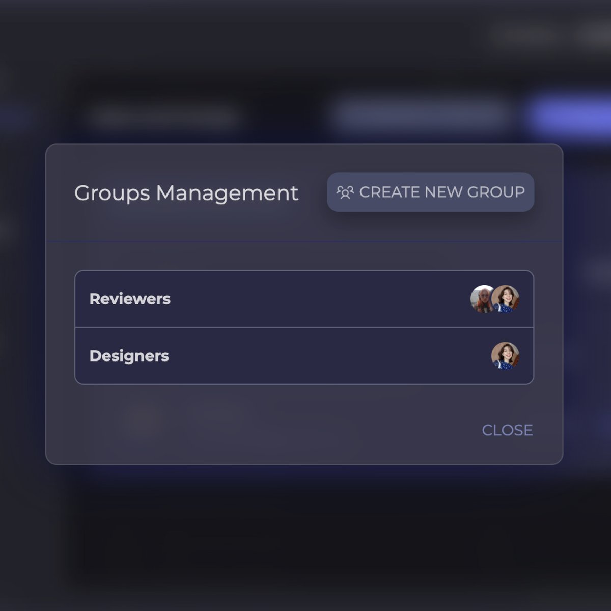Click the Designers group member avatar

pyautogui.click(x=505, y=356)
